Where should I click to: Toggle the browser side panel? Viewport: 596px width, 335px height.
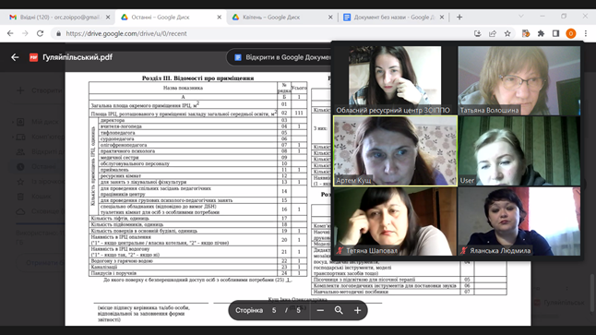point(555,33)
